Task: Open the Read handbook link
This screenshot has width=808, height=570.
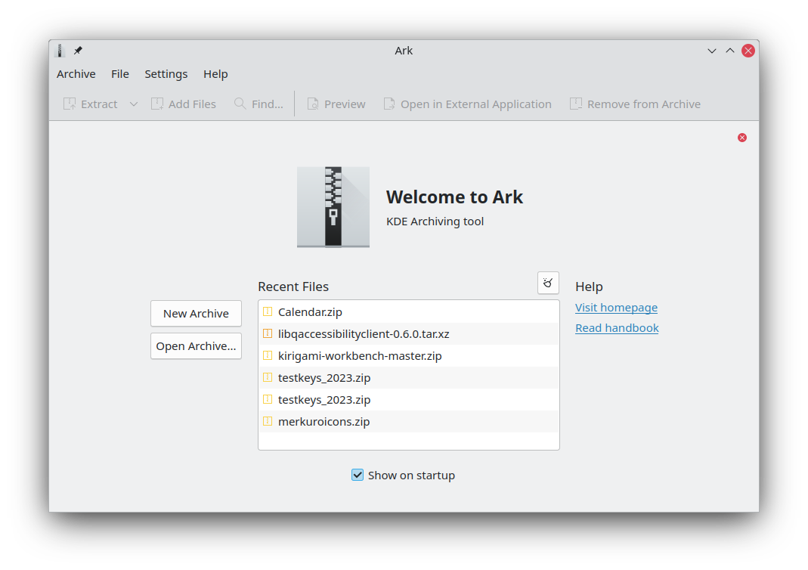Action: pyautogui.click(x=617, y=328)
